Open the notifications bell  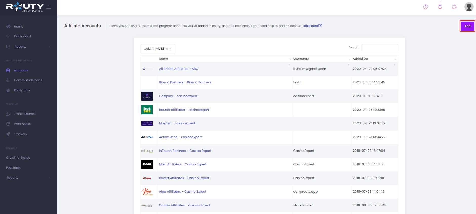tap(440, 7)
